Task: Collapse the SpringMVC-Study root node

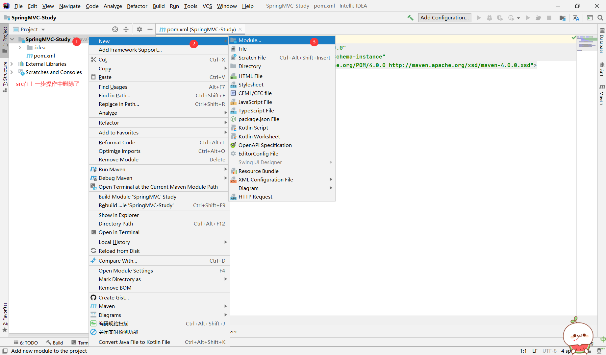Action: 12,39
